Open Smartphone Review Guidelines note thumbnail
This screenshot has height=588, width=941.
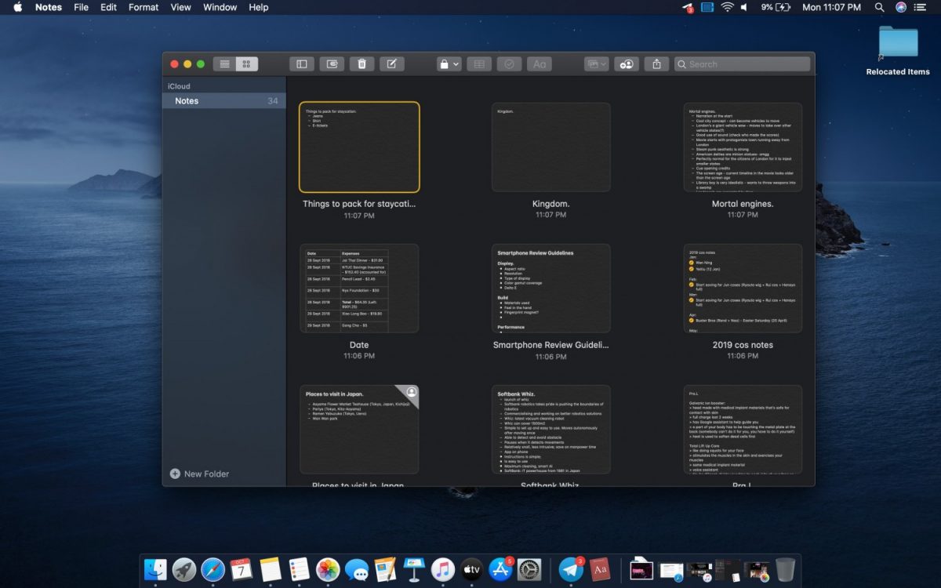(x=550, y=289)
